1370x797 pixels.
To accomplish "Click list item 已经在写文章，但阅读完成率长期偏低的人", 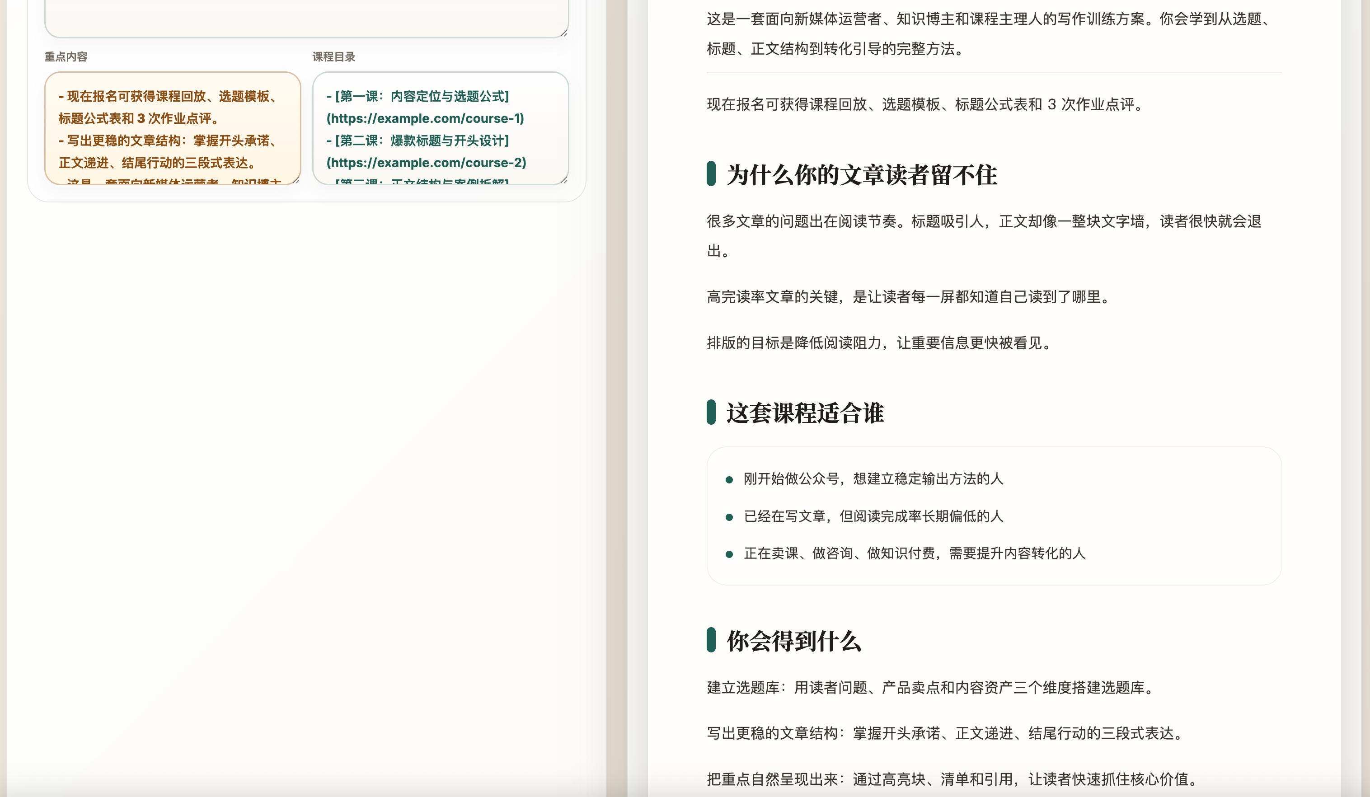I will [x=873, y=516].
